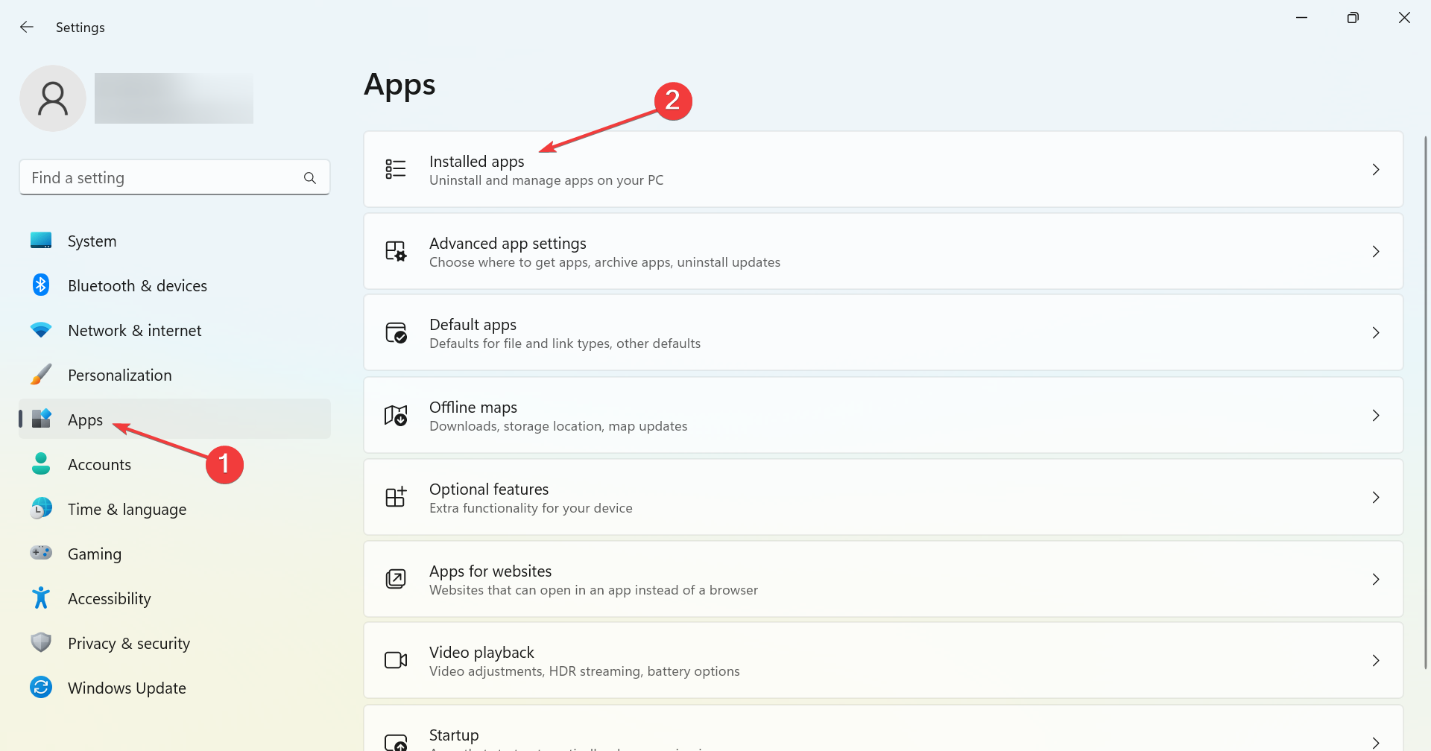Click the Offline maps icon
Screen dimensions: 1431x751
396,415
